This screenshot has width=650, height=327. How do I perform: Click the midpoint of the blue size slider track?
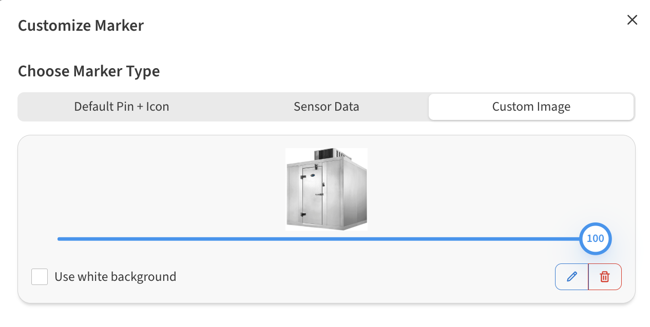pyautogui.click(x=318, y=239)
